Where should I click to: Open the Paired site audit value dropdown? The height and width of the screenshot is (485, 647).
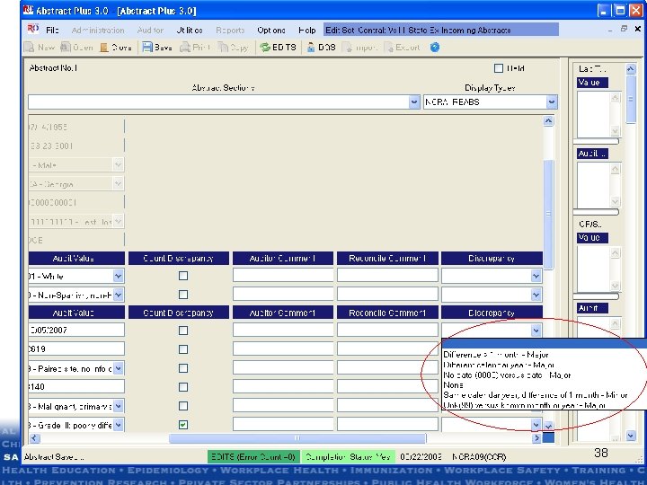tap(118, 368)
